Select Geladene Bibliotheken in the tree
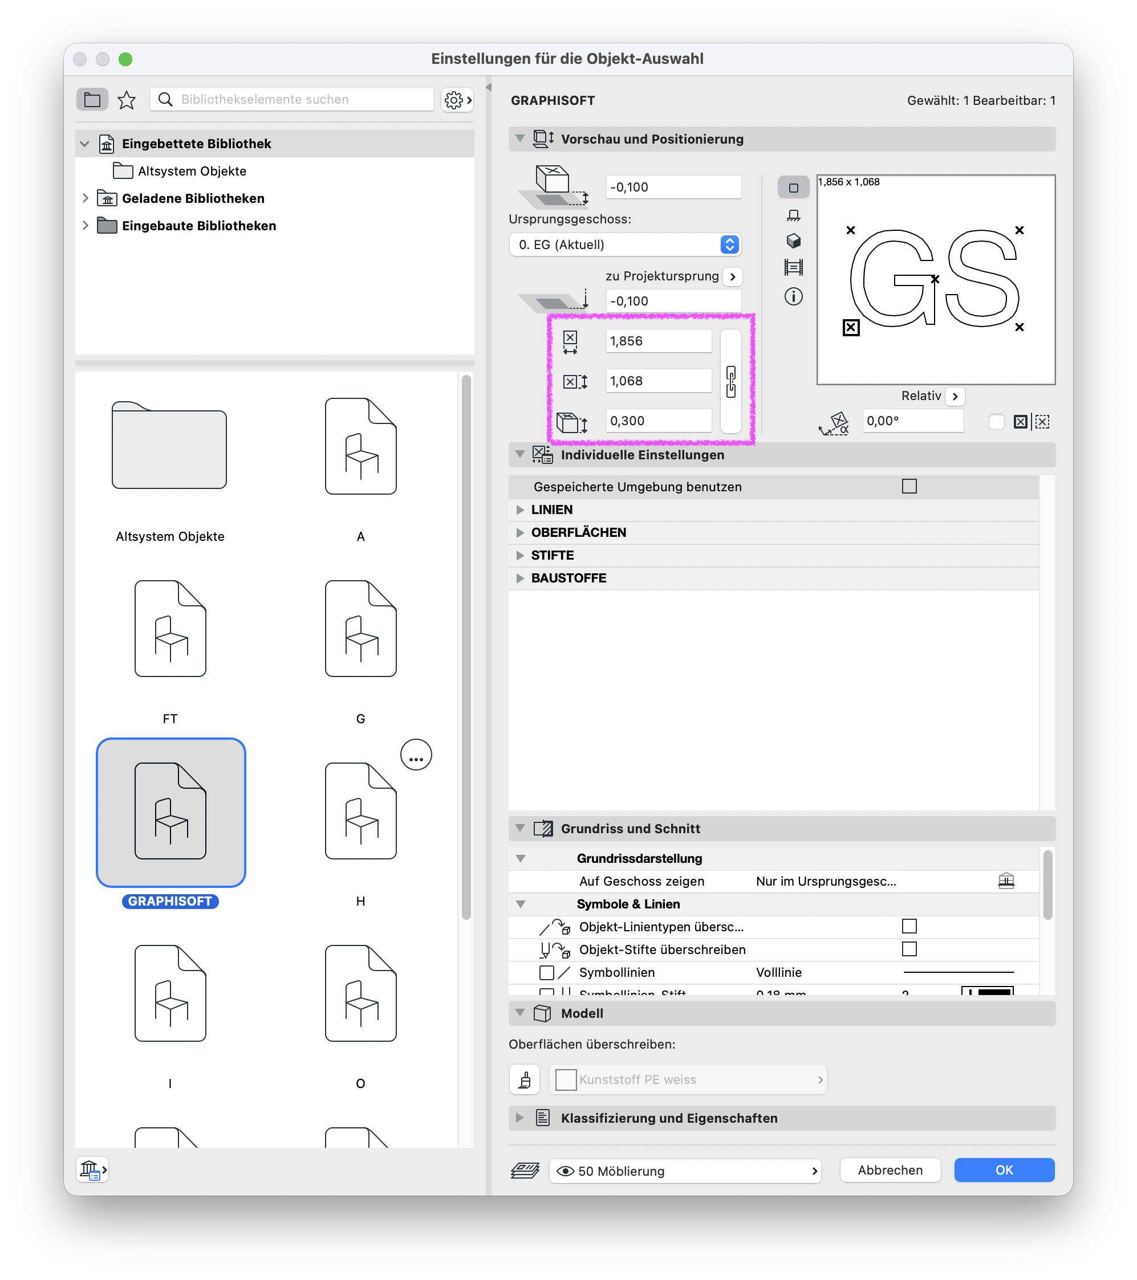This screenshot has height=1280, width=1137. pyautogui.click(x=193, y=198)
